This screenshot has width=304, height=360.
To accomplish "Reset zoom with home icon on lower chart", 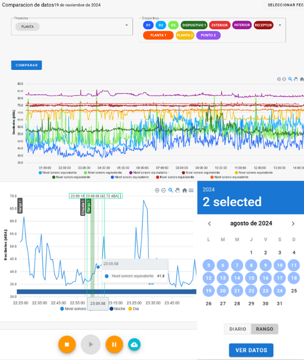I will 184,190.
